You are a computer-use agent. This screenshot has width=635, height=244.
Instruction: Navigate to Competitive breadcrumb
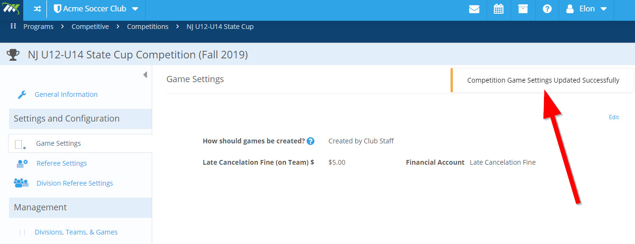pos(90,27)
